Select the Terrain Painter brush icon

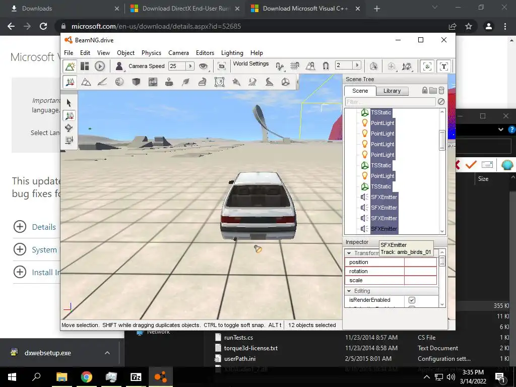[x=102, y=82]
